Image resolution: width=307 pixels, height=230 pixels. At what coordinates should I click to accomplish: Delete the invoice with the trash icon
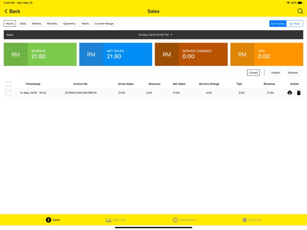click(x=298, y=93)
